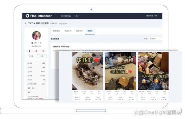Click help icon under FRIENDS video's last metric
The width and height of the screenshot is (185, 119).
coord(100,99)
